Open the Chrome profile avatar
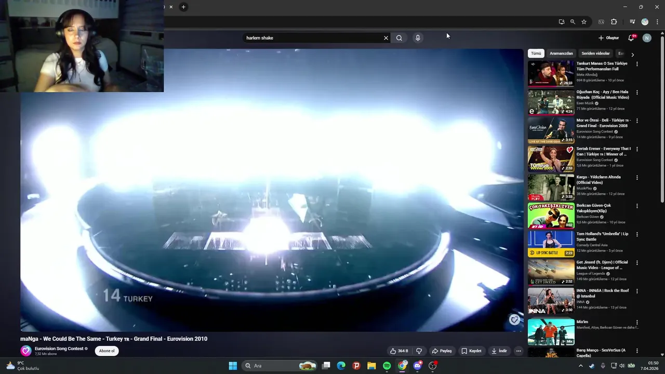This screenshot has height=374, width=665. [645, 22]
